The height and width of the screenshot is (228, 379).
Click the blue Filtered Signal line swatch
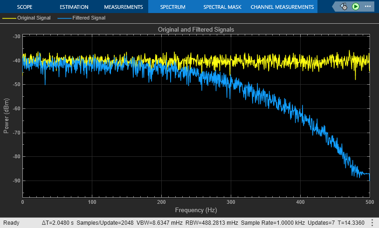point(64,18)
